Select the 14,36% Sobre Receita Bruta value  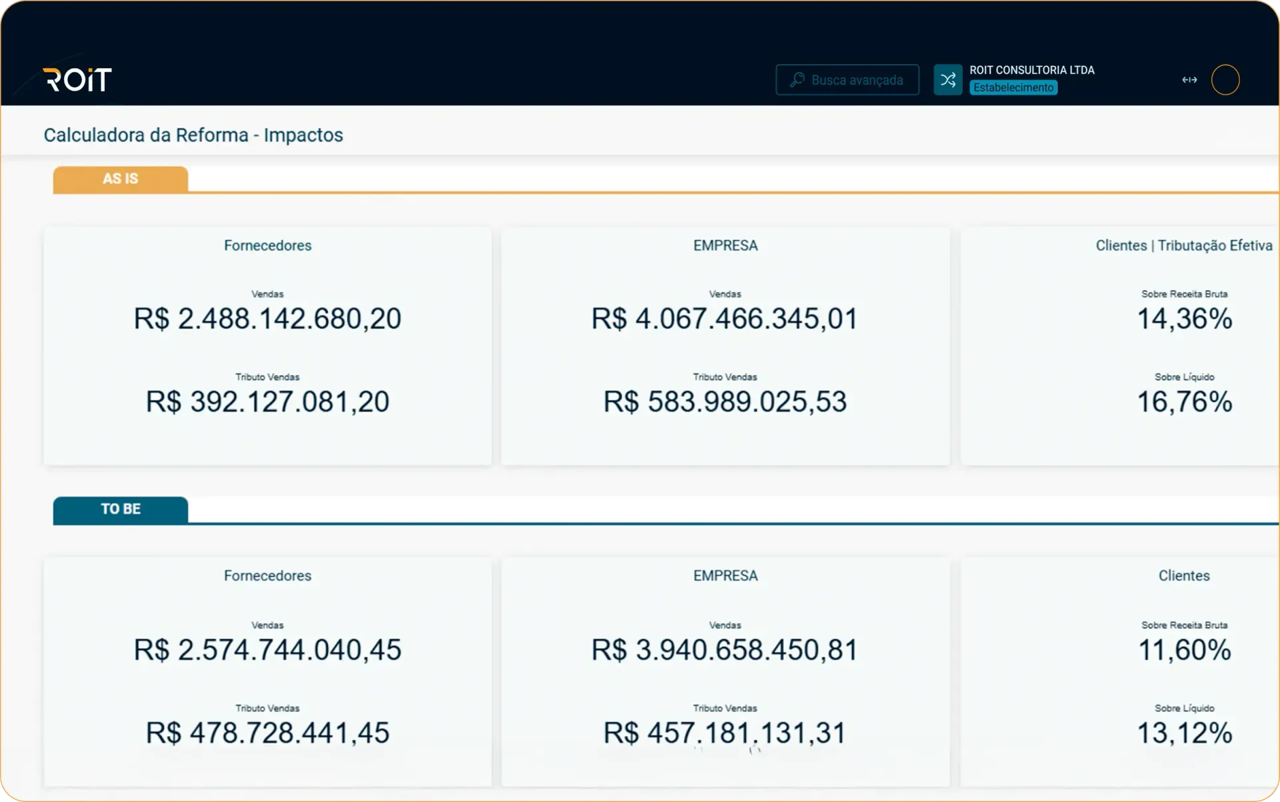[x=1184, y=319]
